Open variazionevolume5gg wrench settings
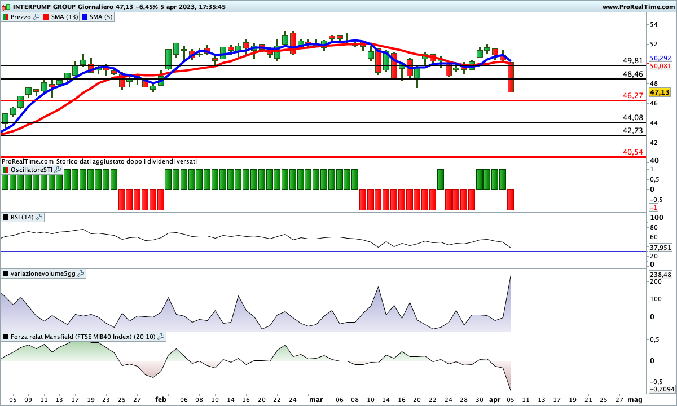 (81, 273)
